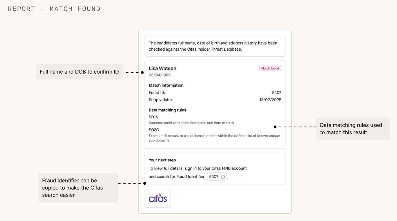Click the bullet dot beside the fraud identifier note
This screenshot has height=221, width=397.
[145, 183]
